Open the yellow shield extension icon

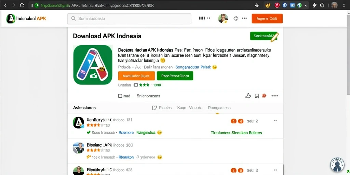coord(268,5)
